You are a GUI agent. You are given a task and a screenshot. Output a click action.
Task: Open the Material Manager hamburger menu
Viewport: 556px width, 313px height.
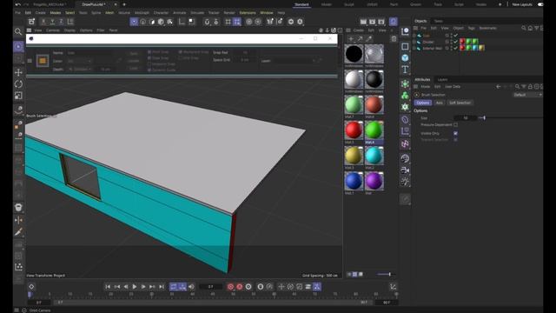(348, 30)
